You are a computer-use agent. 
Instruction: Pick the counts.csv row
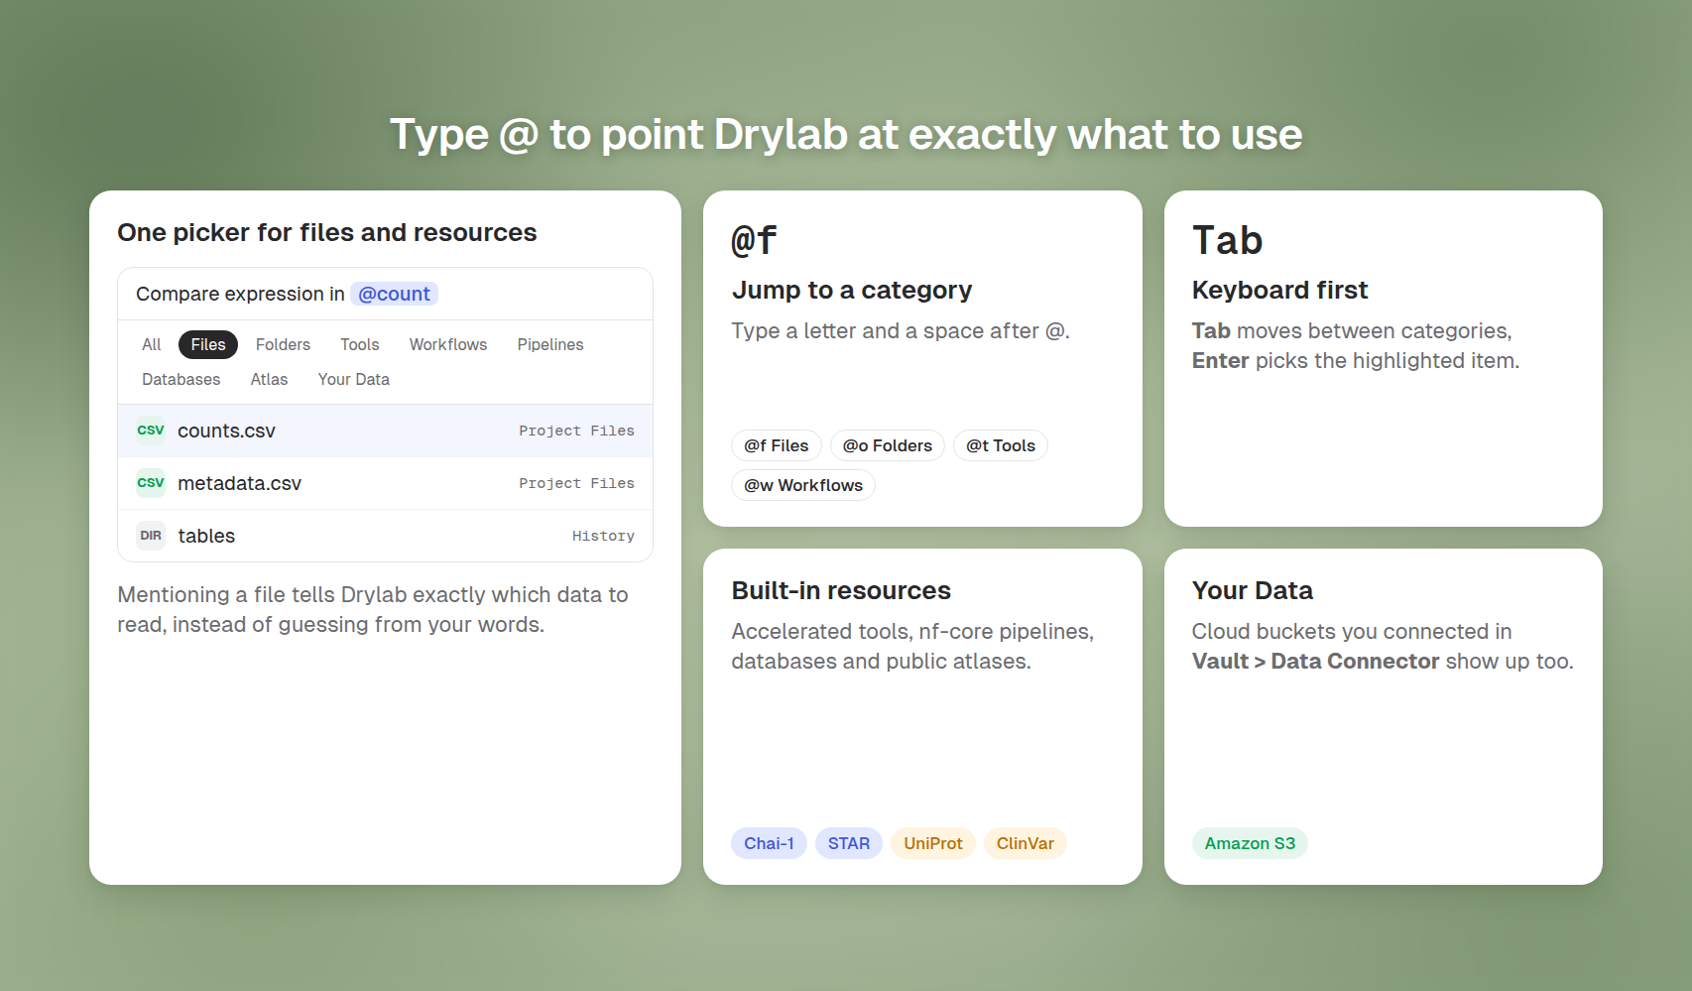[x=385, y=431]
